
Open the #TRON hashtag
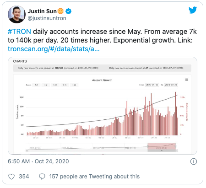[19, 32]
